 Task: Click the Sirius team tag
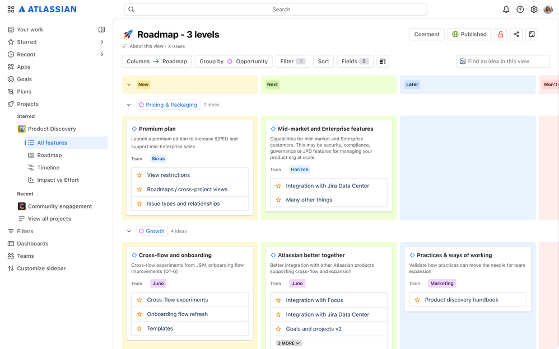click(158, 158)
